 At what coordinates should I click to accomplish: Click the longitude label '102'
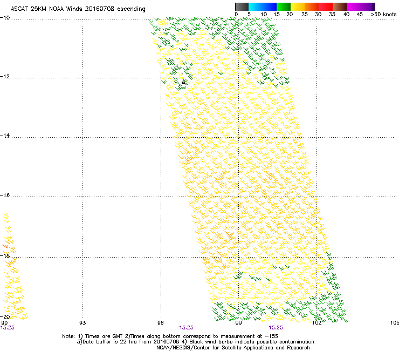click(317, 323)
